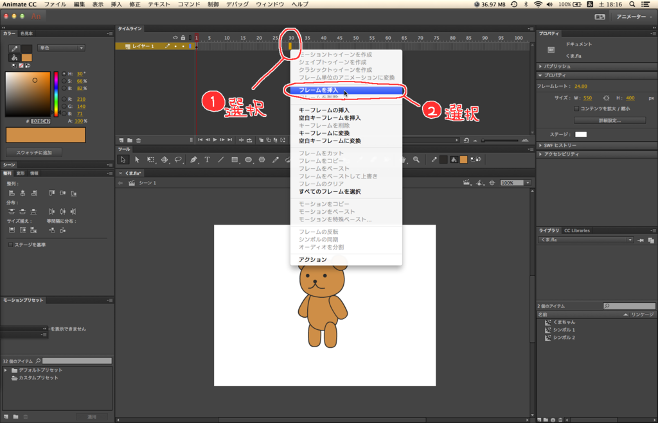
Task: Choose すべてのフレームを選択 from the context menu
Action: tap(346, 191)
